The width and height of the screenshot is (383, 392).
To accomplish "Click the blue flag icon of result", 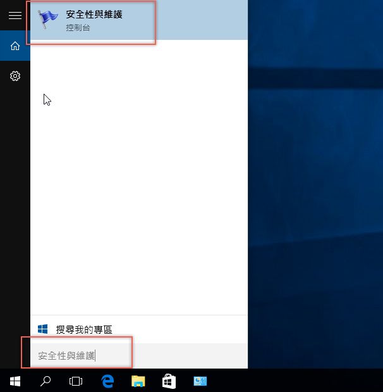I will click(x=48, y=20).
